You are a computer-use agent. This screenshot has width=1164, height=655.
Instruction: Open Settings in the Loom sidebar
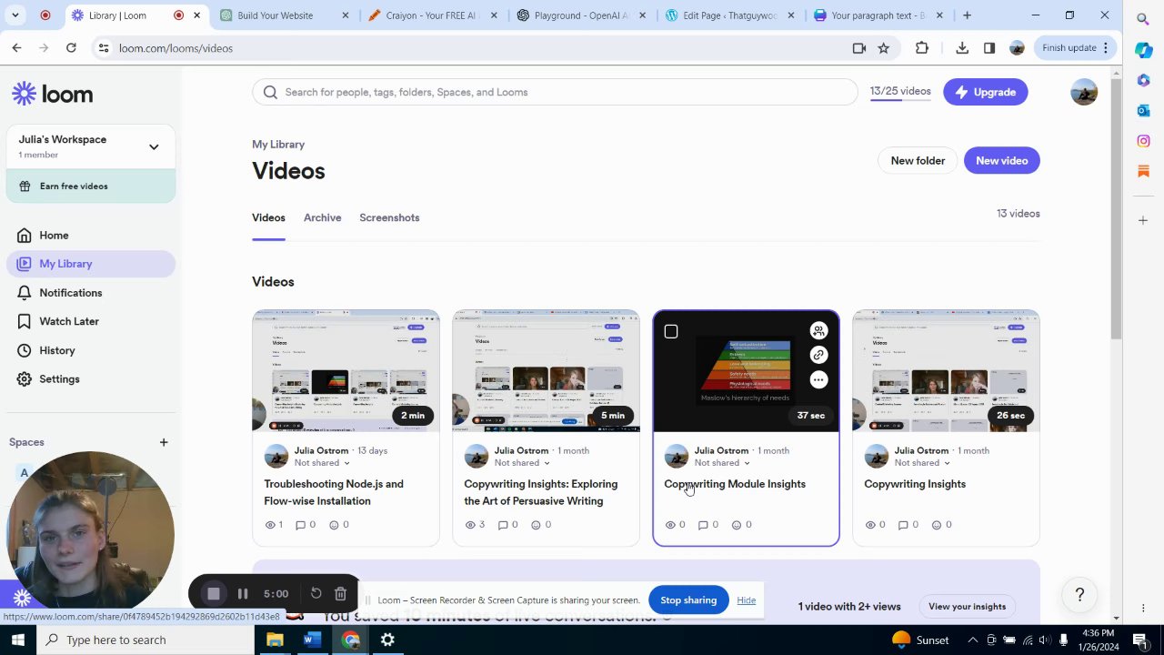pos(59,379)
